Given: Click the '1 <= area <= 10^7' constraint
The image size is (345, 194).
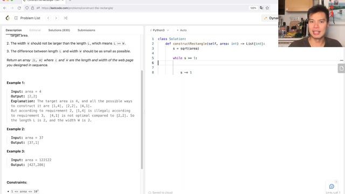Looking at the screenshot, I should click(x=25, y=191).
